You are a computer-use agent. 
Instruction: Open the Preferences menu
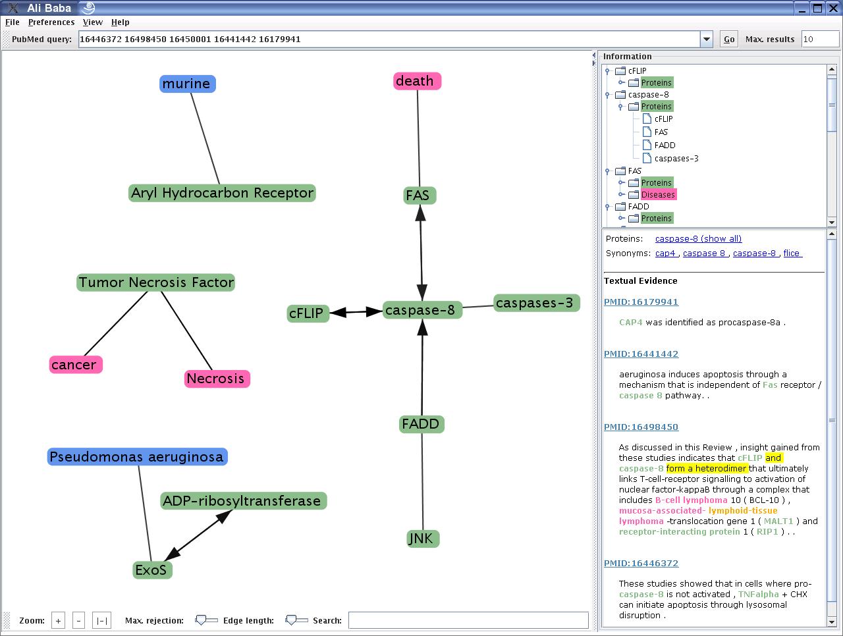click(x=51, y=22)
